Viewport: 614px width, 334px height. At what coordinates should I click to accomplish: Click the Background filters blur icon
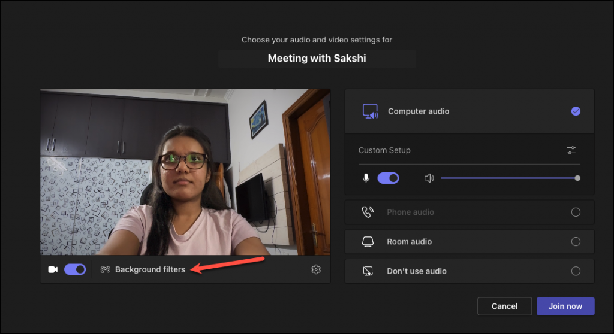tap(106, 269)
